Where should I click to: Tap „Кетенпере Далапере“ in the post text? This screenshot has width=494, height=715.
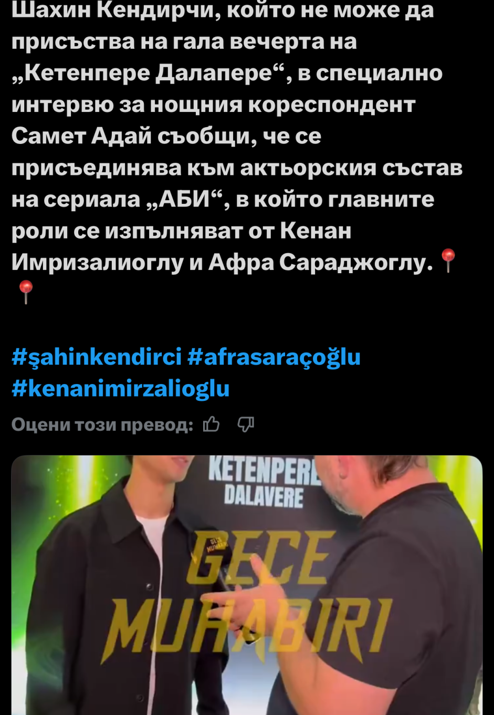152,73
